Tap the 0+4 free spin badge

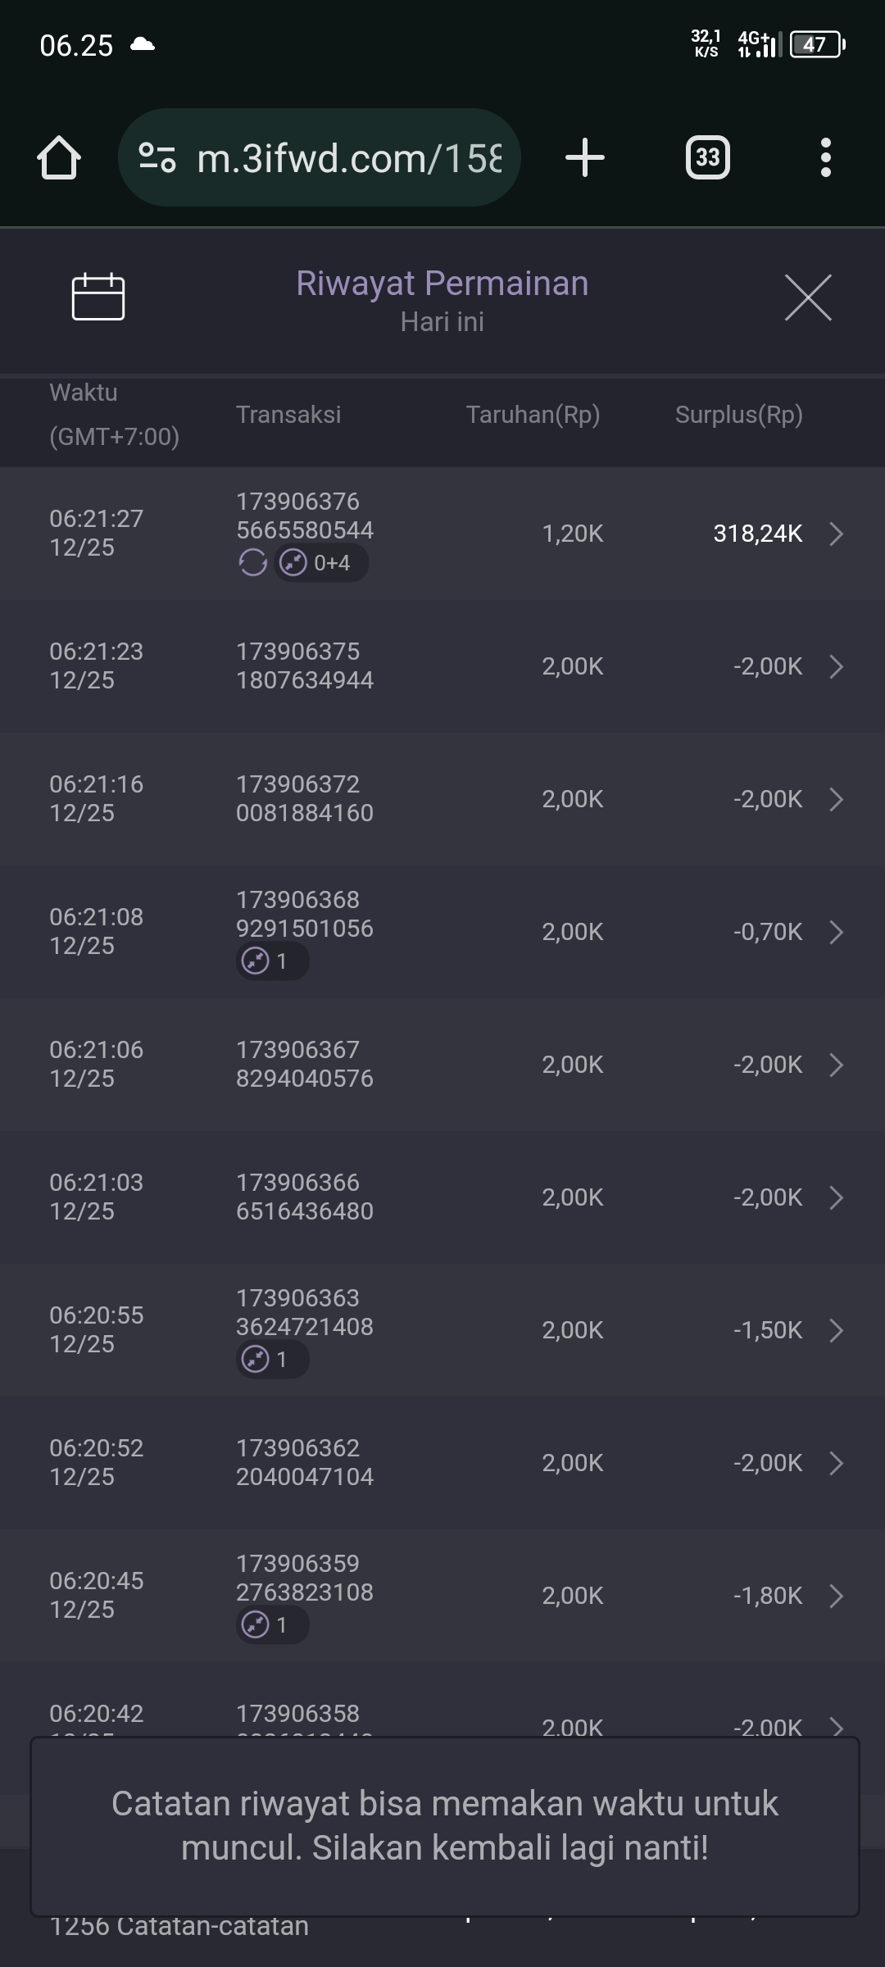coord(321,563)
